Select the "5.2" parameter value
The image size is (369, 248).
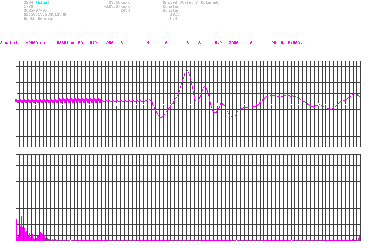pyautogui.click(x=218, y=43)
